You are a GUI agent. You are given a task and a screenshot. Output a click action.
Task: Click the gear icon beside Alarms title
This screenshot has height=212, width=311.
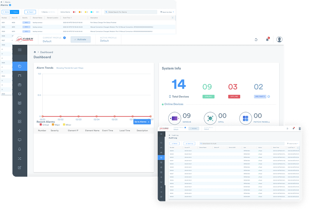(10, 5)
